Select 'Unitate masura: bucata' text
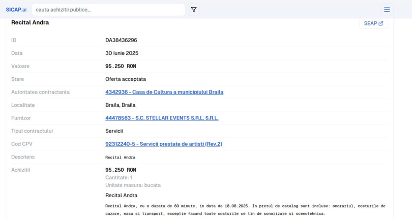Image resolution: width=412 pixels, height=220 pixels. pos(133,185)
